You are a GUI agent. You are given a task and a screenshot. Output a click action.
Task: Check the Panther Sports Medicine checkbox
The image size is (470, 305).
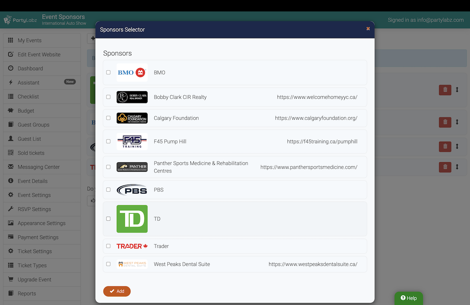coord(108,167)
